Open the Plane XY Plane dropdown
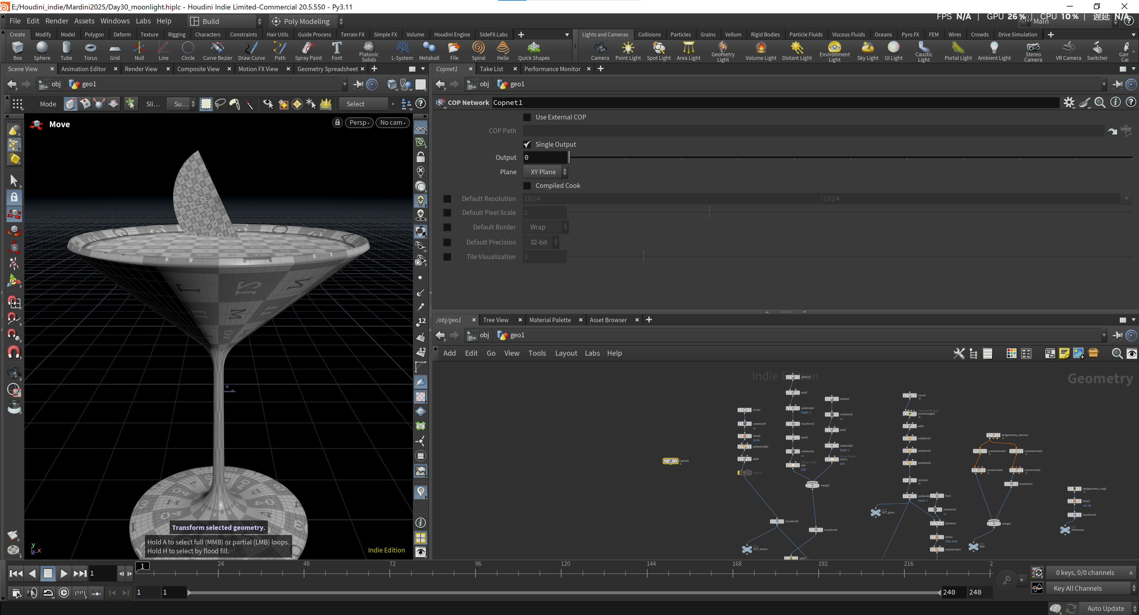 click(x=545, y=172)
